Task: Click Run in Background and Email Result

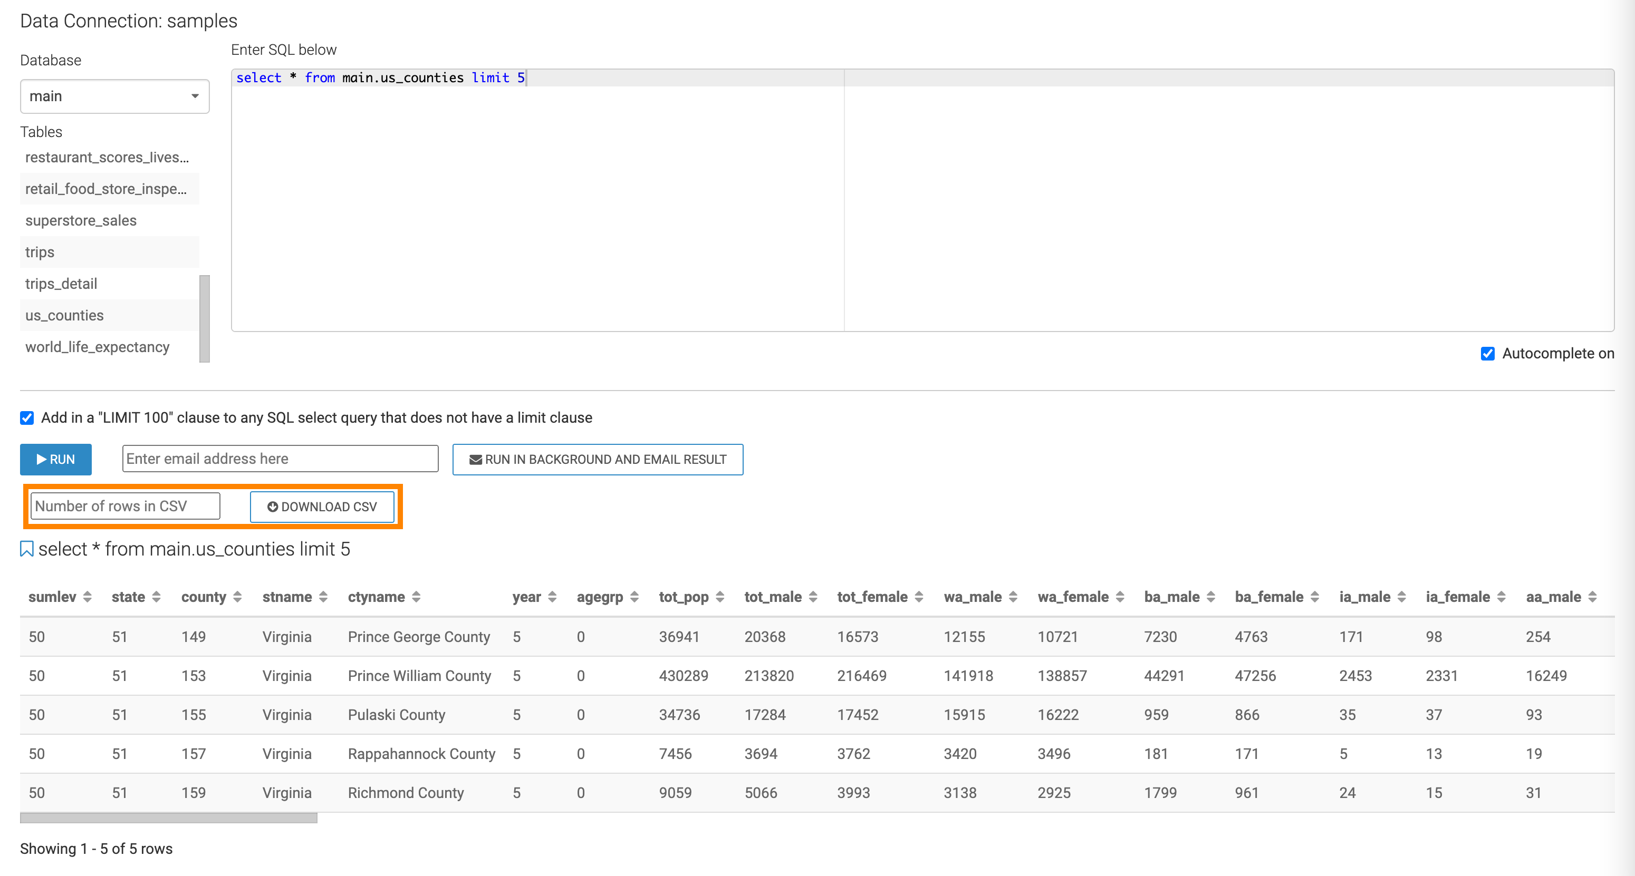Action: [597, 459]
